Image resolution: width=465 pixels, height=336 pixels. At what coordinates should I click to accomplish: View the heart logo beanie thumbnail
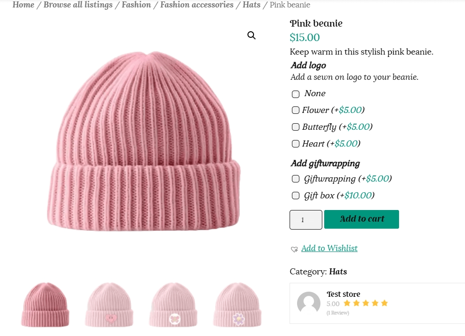coord(109,304)
